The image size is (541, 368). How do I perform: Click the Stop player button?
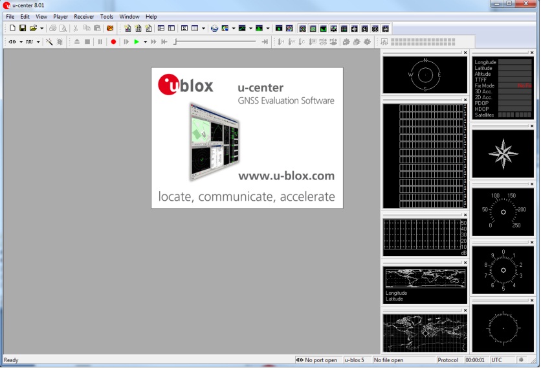tap(87, 42)
